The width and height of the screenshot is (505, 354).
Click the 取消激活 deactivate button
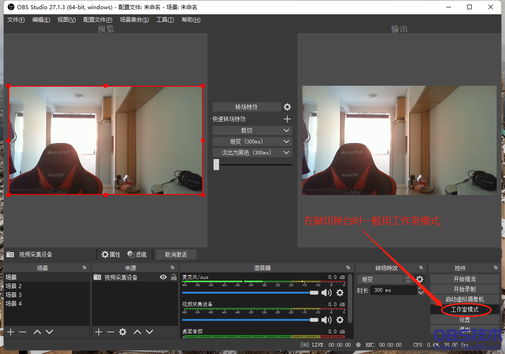(176, 254)
